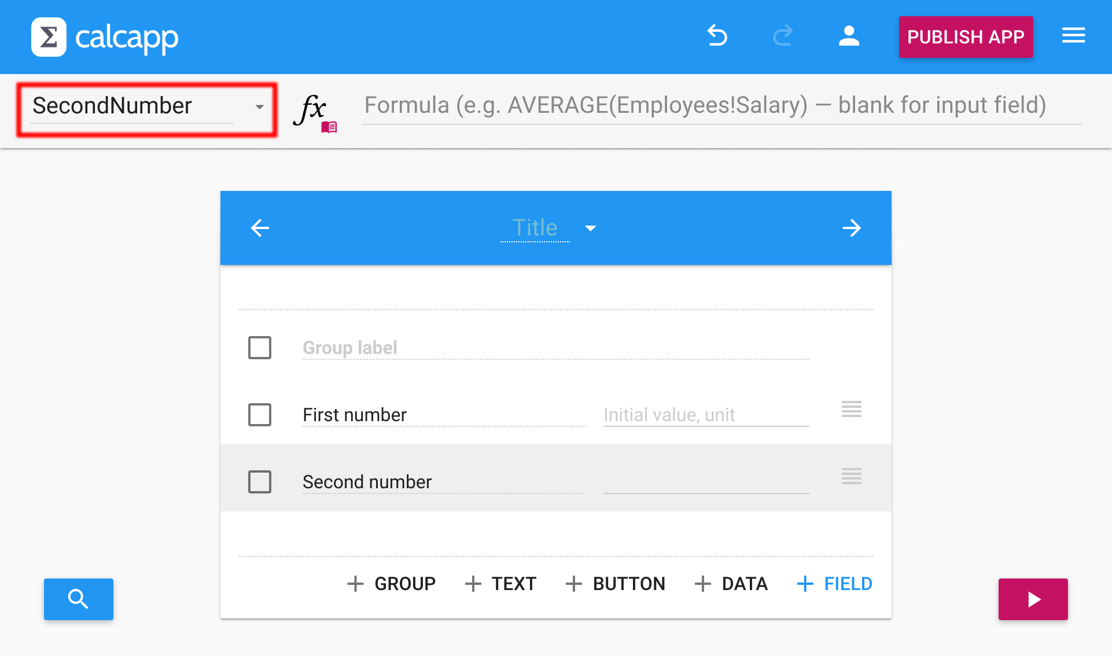1112x656 pixels.
Task: Click the redo arrow icon
Action: (783, 36)
